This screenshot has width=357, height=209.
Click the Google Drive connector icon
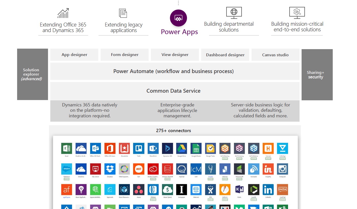click(x=182, y=148)
